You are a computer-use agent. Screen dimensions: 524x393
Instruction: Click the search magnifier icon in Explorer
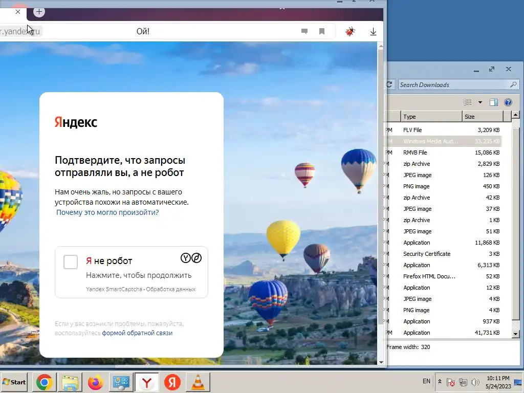tap(513, 84)
